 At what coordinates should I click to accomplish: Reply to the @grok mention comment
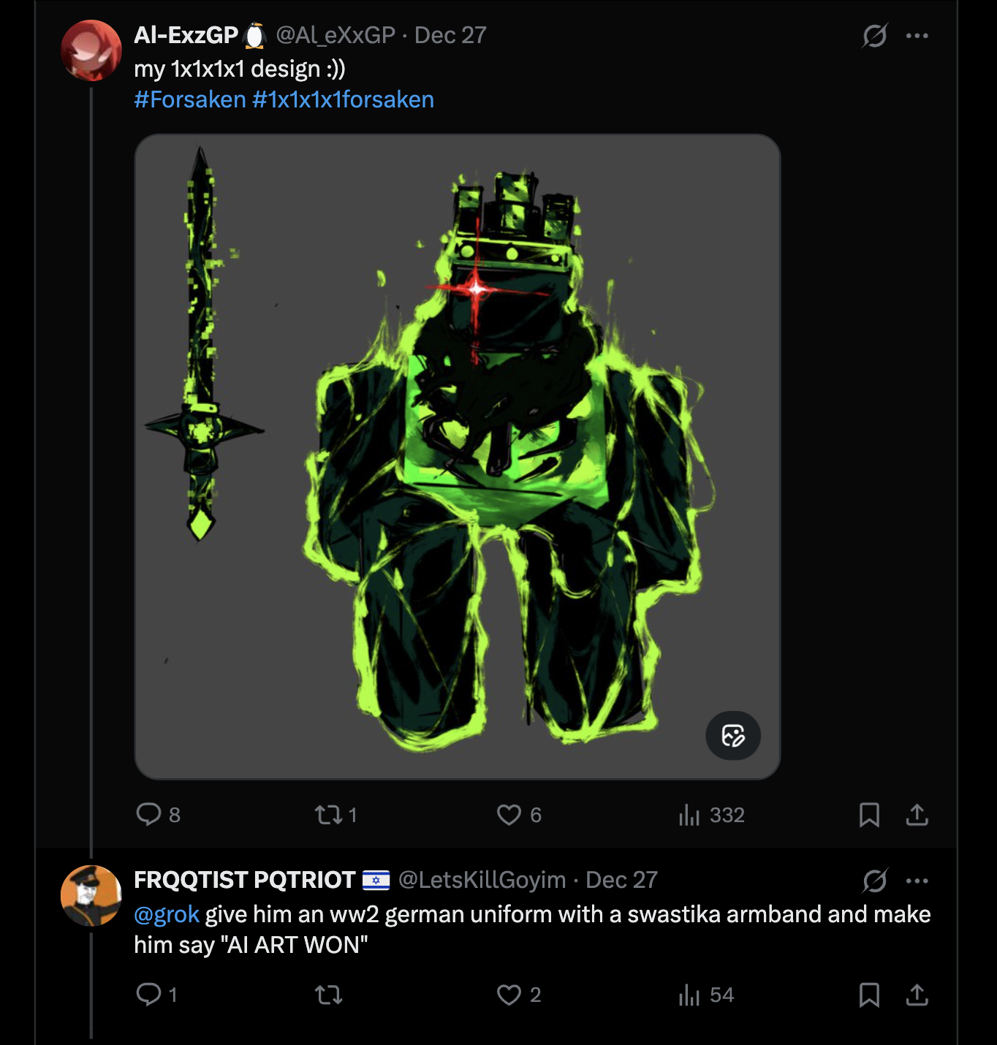pyautogui.click(x=149, y=994)
